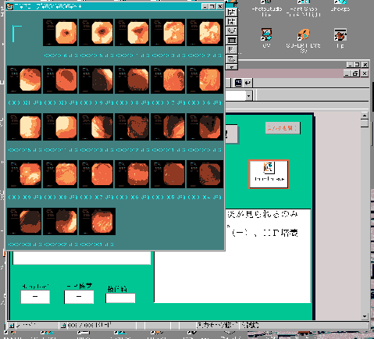Image resolution: width=374 pixels, height=339 pixels.
Task: Click the empty third field under the kanji label
Action: (120, 298)
